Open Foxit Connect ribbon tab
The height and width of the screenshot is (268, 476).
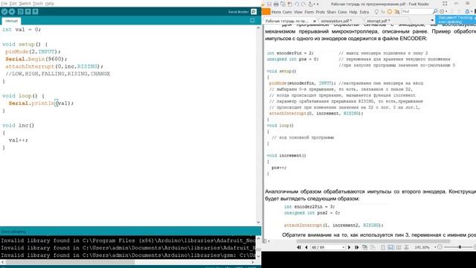[342, 12]
